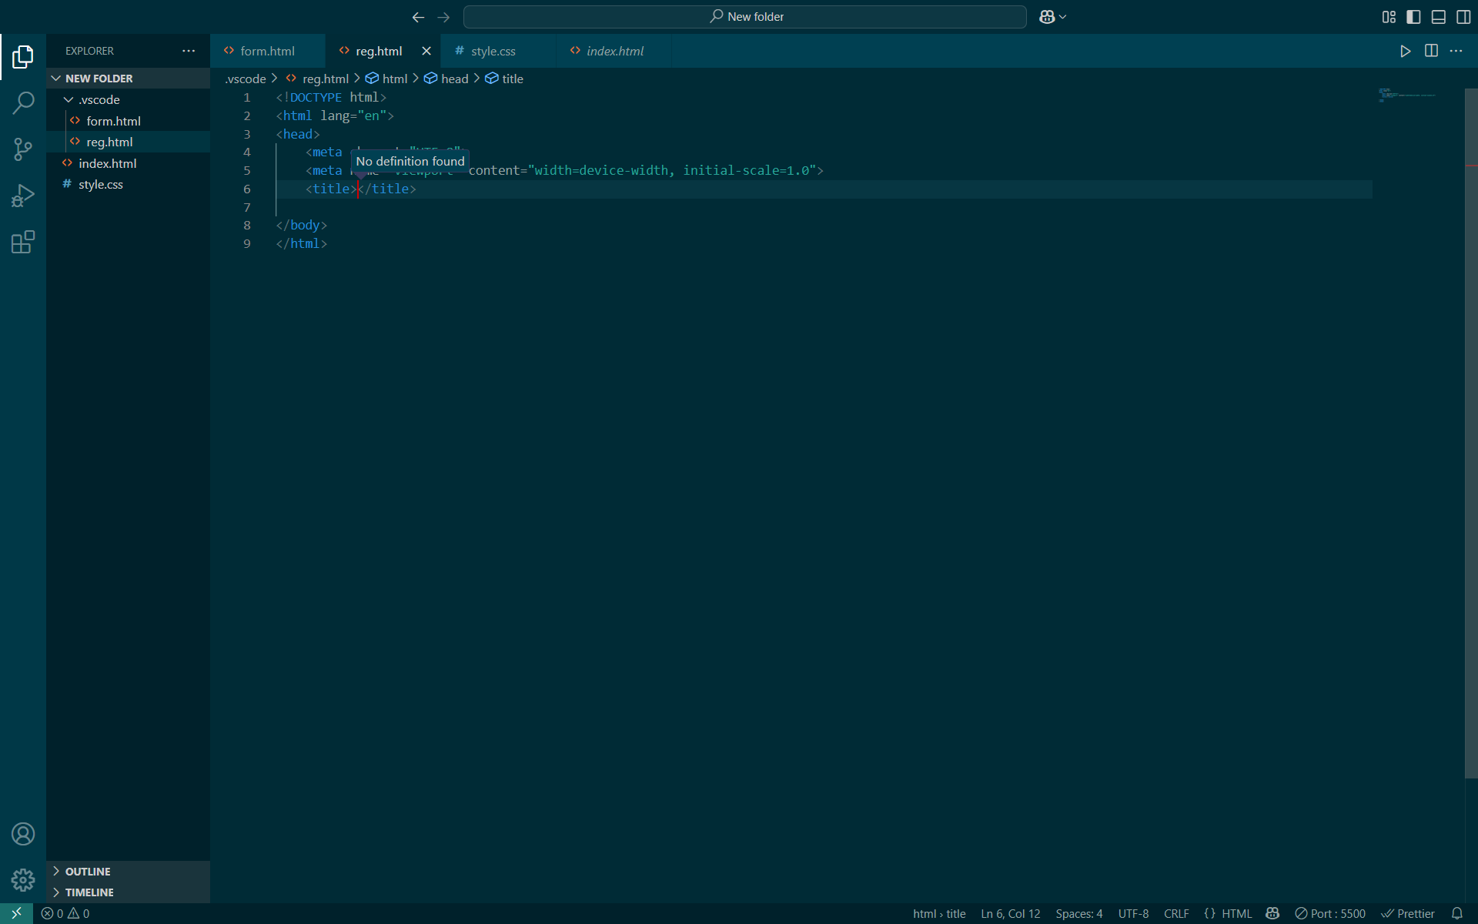
Task: Select reg.html in the explorer tree
Action: point(128,142)
